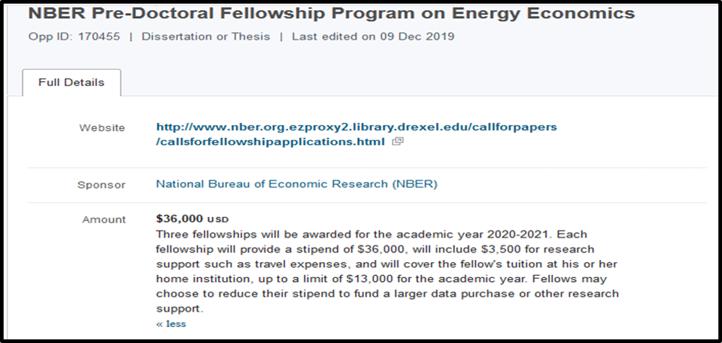Screen dimensions: 722x343
Task: Open National Bureau of Economic Research sponsor link
Action: (x=296, y=184)
